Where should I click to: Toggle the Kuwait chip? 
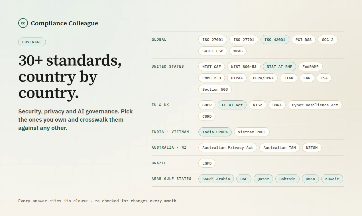pyautogui.click(x=332, y=179)
